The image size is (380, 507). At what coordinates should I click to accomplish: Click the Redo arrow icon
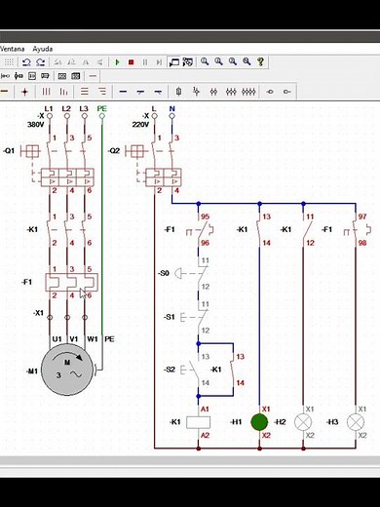[x=40, y=61]
